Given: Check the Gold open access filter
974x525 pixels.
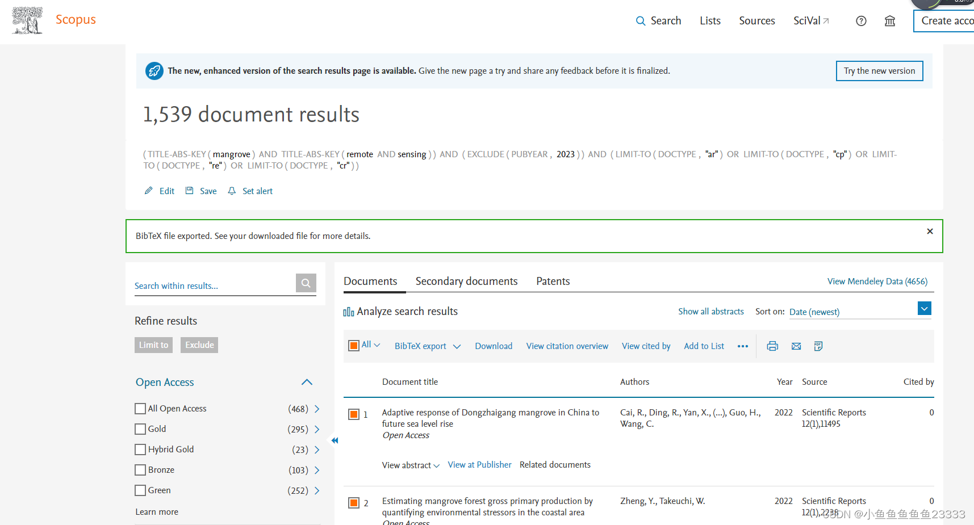Looking at the screenshot, I should 140,429.
